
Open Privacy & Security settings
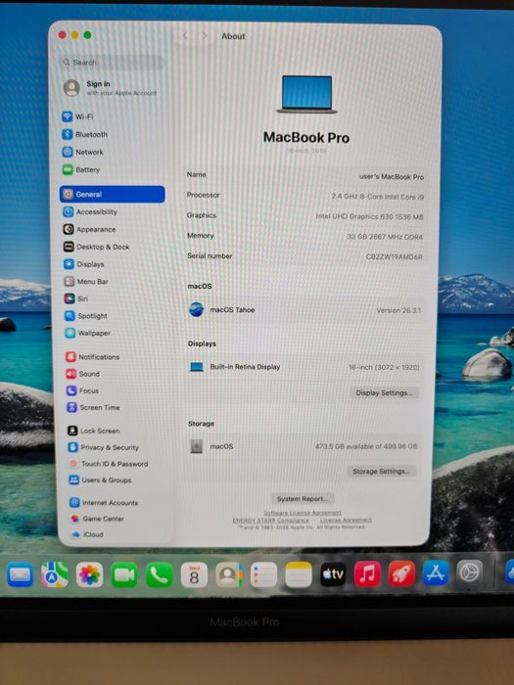coord(104,447)
